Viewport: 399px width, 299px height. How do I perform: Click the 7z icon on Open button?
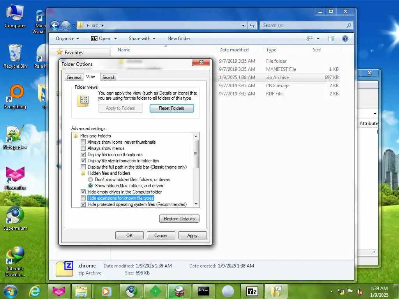(x=94, y=39)
